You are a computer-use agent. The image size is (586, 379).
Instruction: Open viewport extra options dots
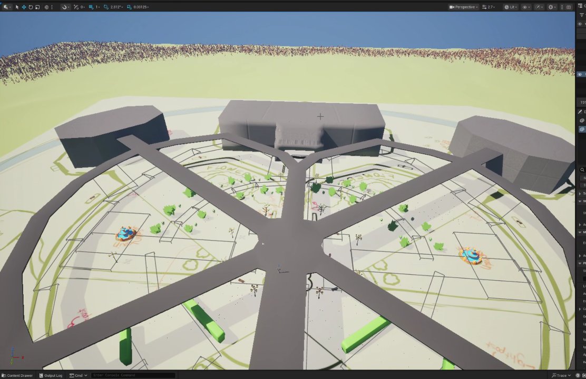[562, 7]
